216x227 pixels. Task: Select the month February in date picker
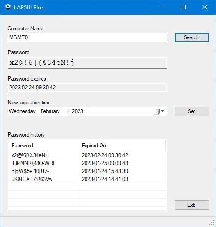50,111
